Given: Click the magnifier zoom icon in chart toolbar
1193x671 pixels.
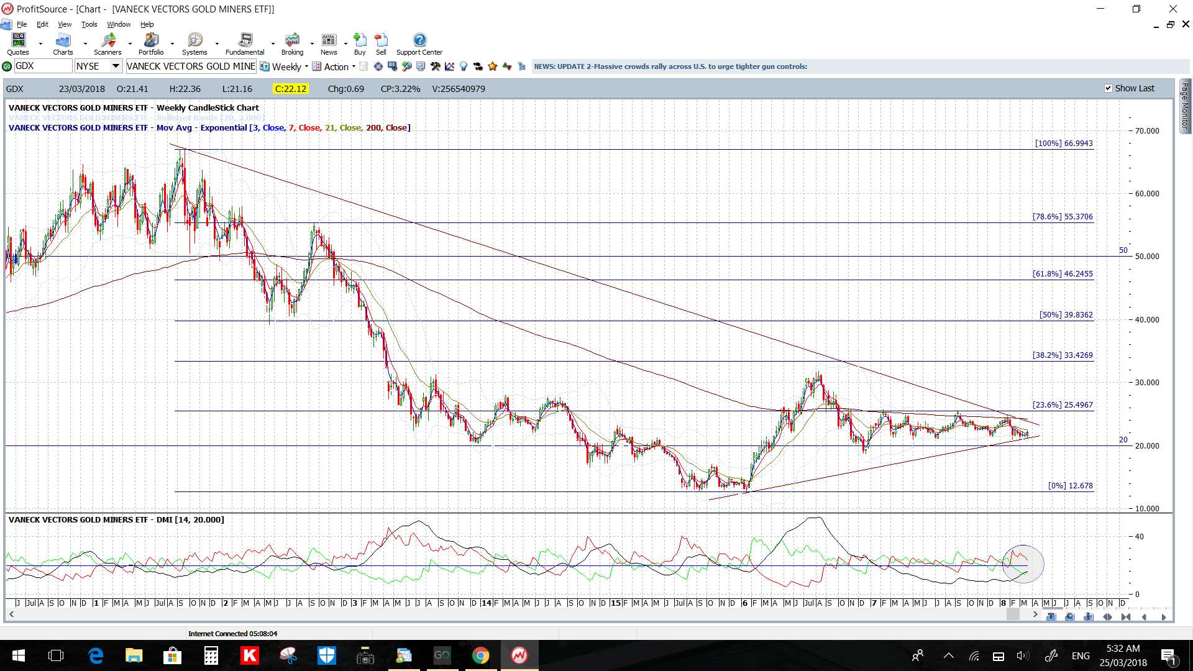Looking at the screenshot, I should coord(406,66).
